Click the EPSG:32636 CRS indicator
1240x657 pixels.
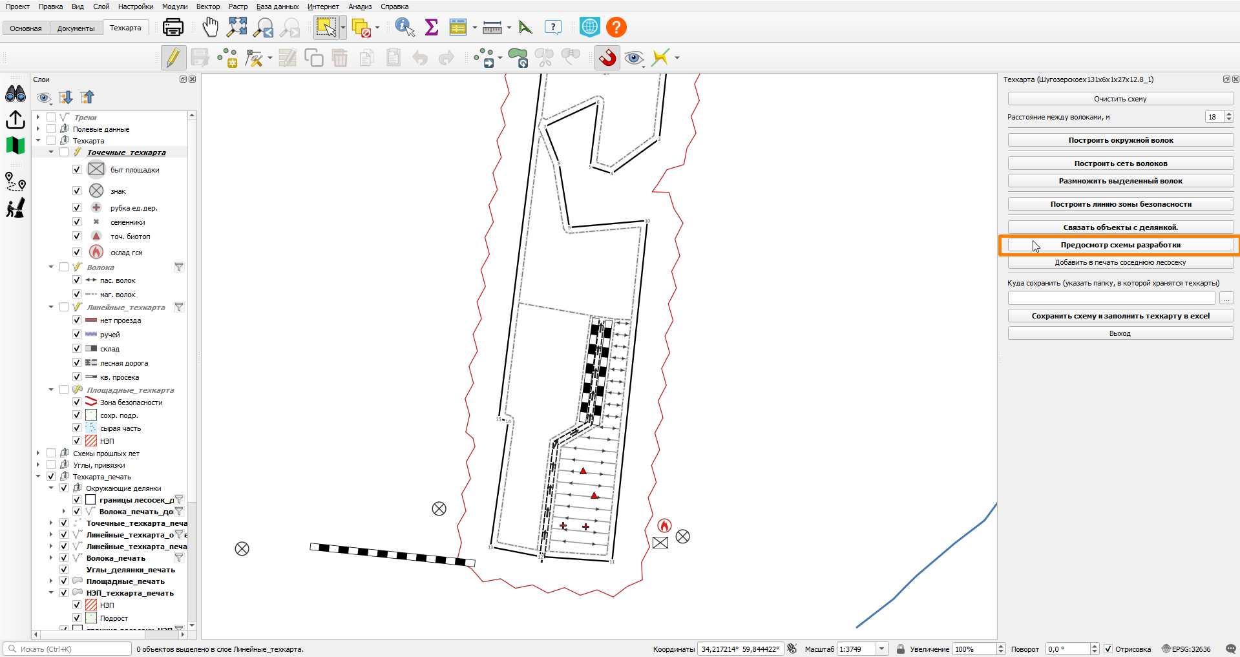click(1186, 649)
